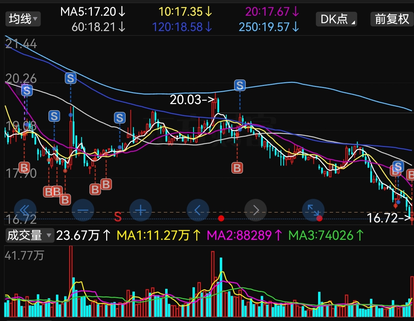Click the MA2:88289 volume average label
This screenshot has height=321, width=414.
click(x=245, y=235)
